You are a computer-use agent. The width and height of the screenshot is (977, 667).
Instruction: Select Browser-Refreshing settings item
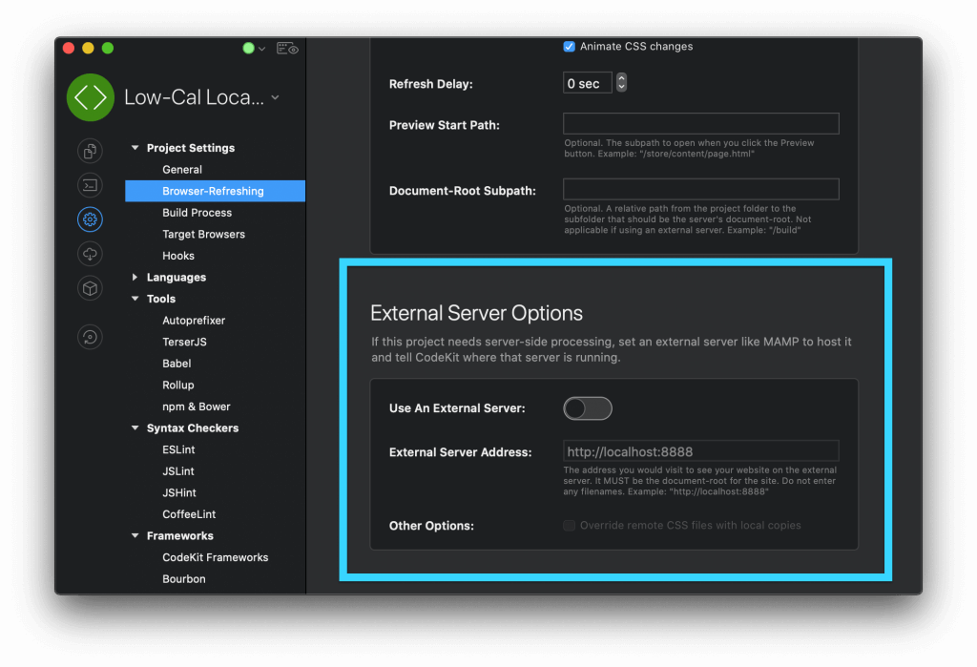coord(215,191)
